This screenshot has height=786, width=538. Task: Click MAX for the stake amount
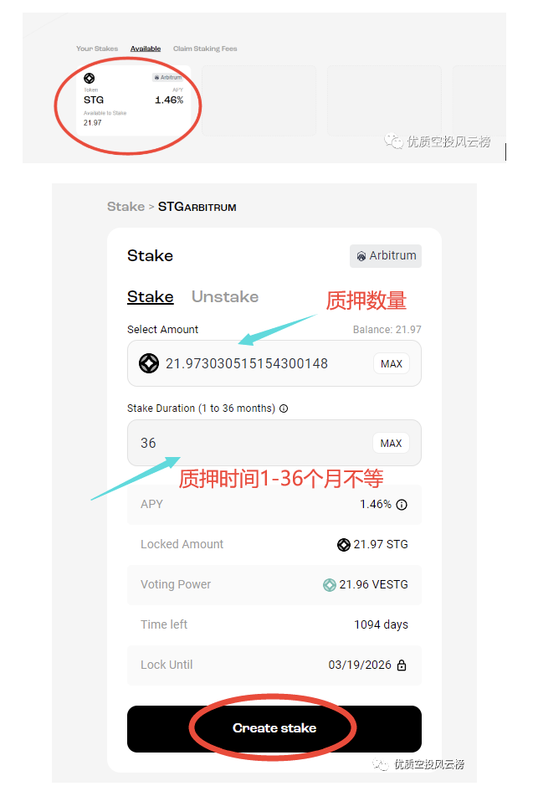(392, 364)
